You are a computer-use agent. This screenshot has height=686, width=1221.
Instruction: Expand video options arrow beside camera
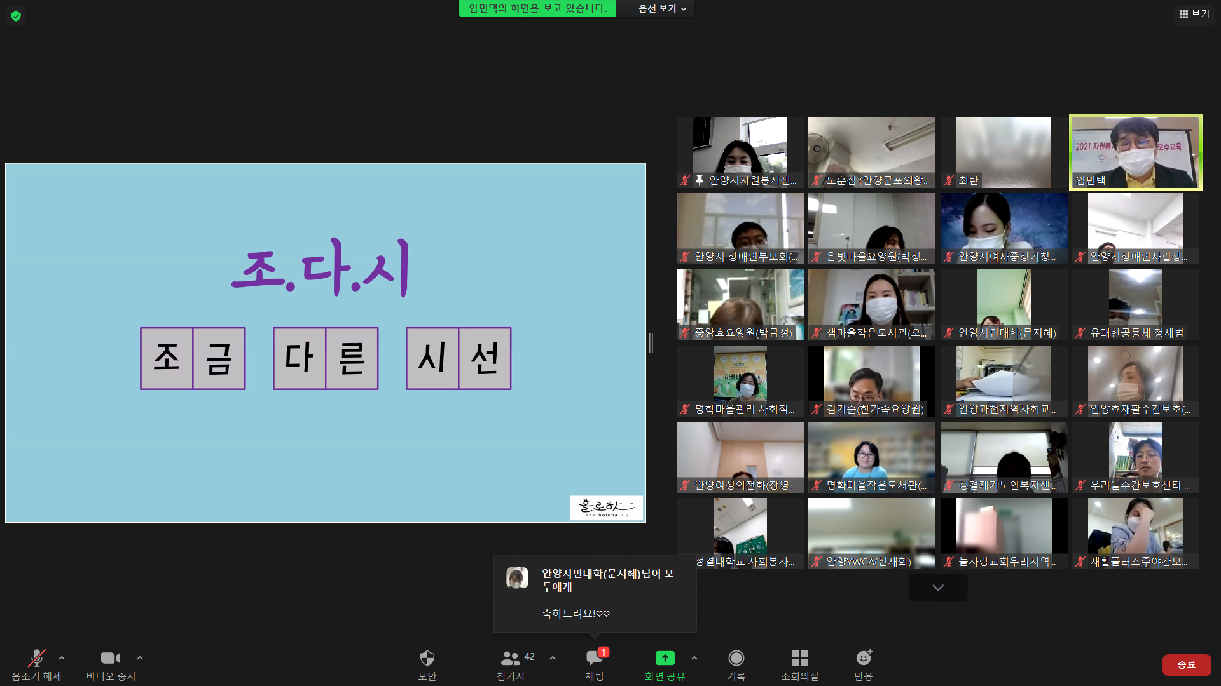[140, 658]
